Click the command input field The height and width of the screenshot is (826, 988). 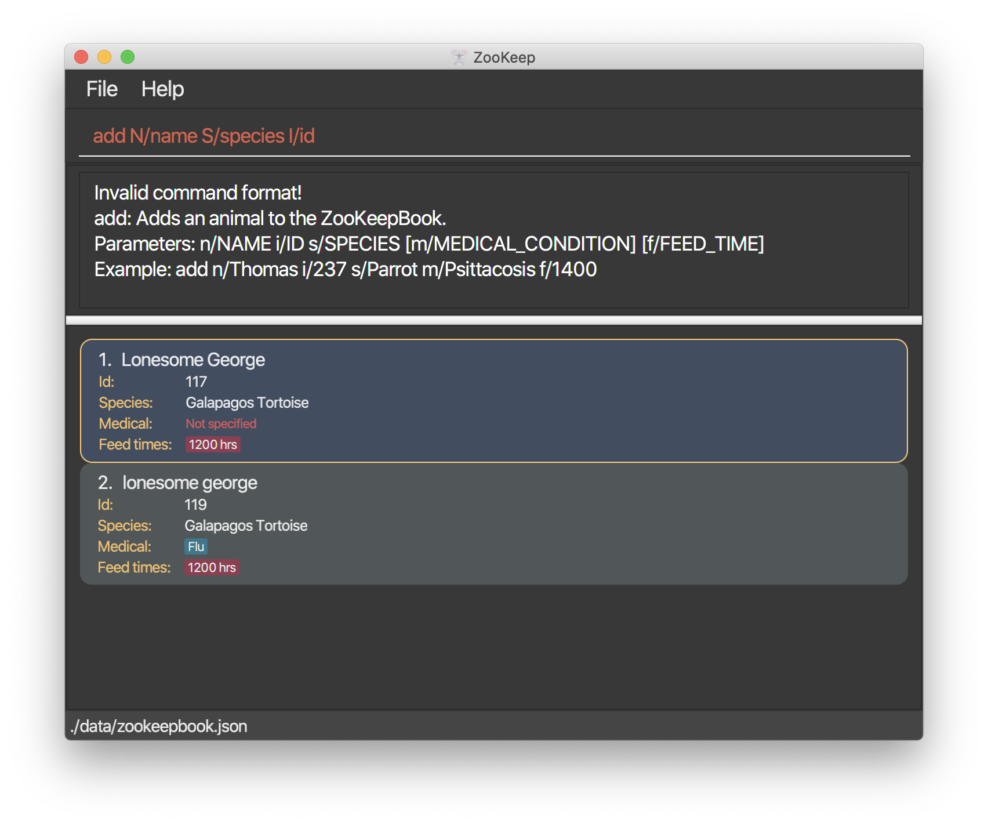pyautogui.click(x=494, y=136)
